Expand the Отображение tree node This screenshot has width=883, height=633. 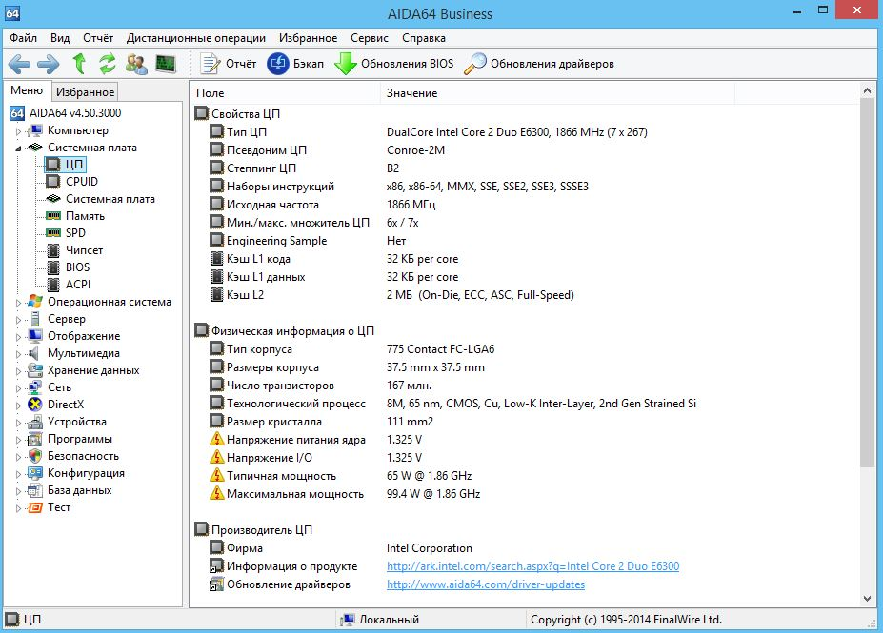click(19, 337)
